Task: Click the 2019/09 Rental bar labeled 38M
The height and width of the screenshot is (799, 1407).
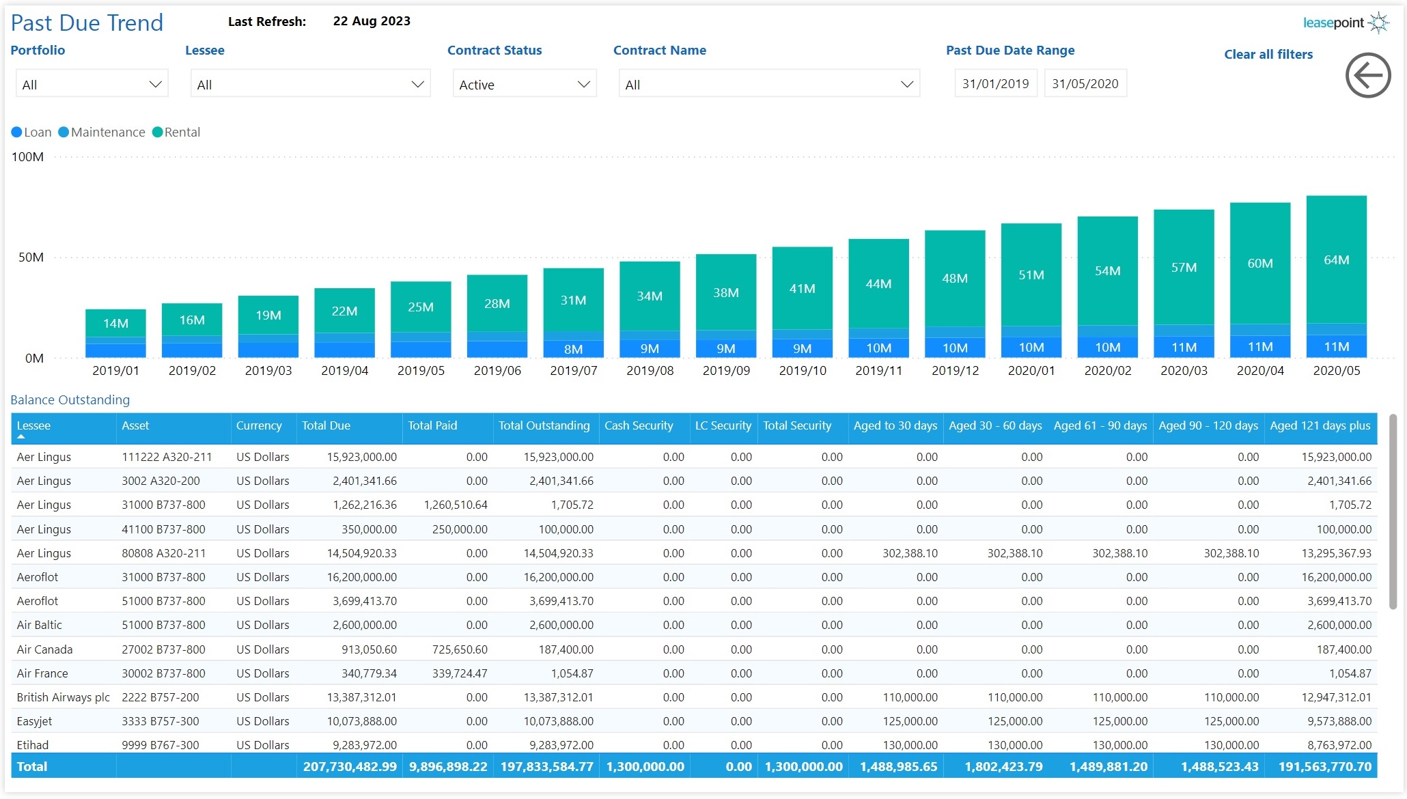Action: coord(726,292)
